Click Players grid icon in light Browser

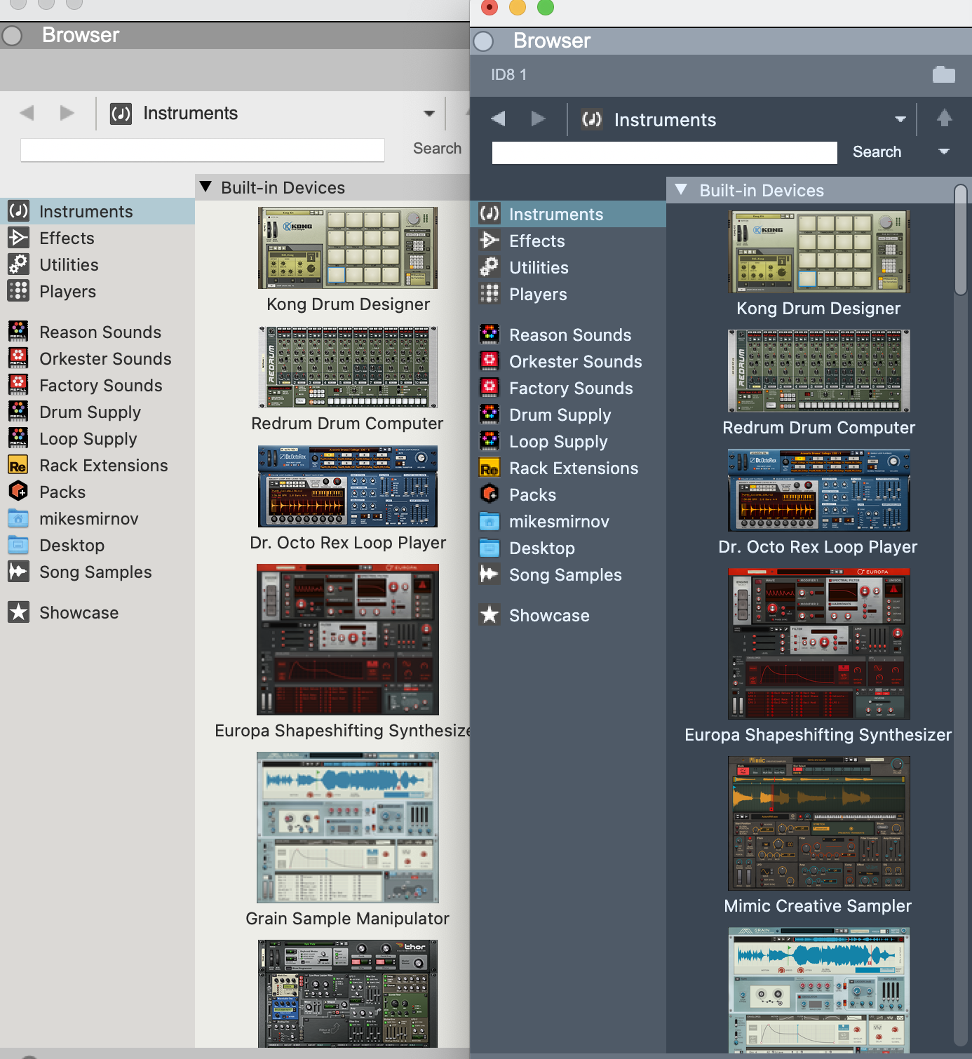tap(18, 291)
